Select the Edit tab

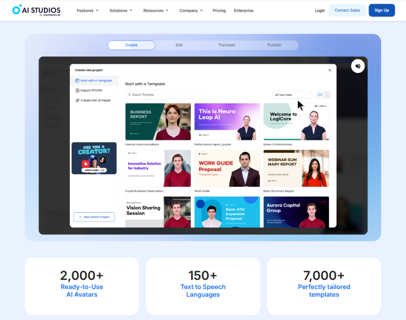click(x=179, y=45)
